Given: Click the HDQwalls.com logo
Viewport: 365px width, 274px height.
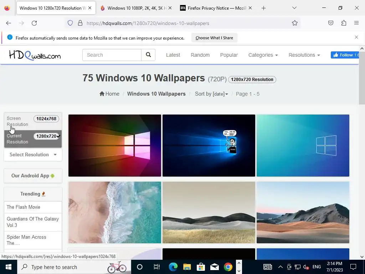Looking at the screenshot, I should tap(35, 55).
